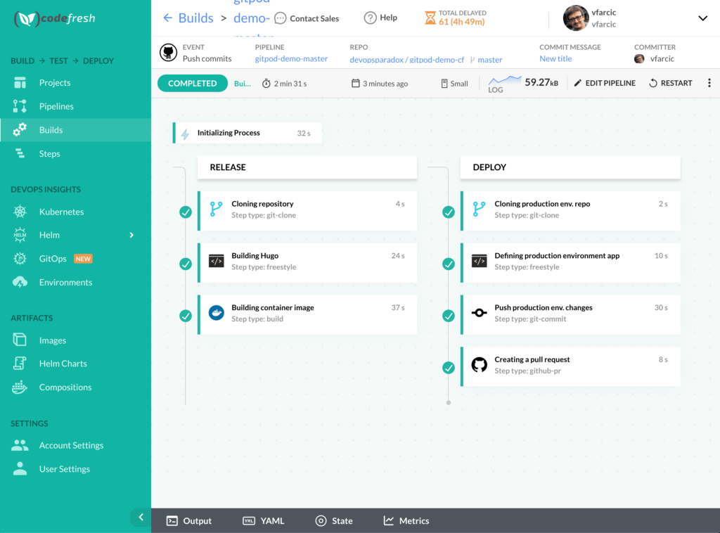Viewport: 720px width, 533px height.
Task: Restart the build
Action: pos(670,83)
